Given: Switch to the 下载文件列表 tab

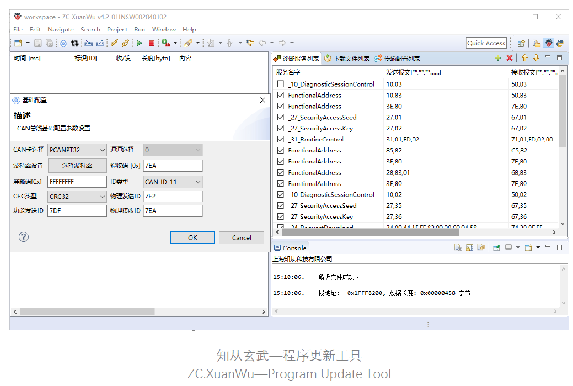Looking at the screenshot, I should pos(347,59).
